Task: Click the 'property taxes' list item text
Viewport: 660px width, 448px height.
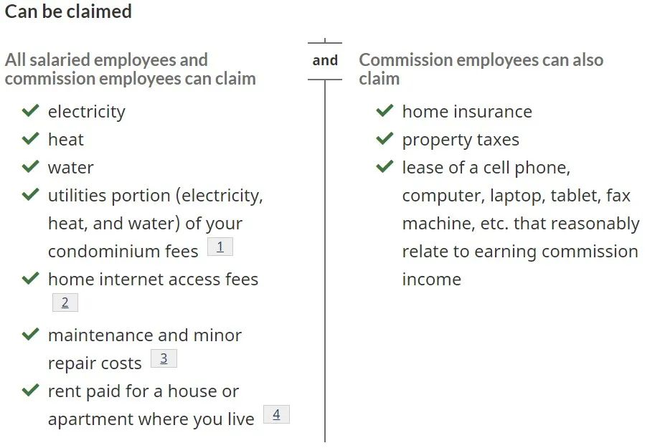Action: click(461, 140)
